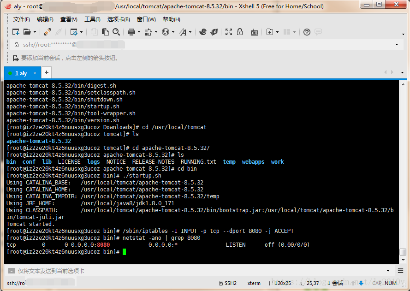Click the terminal scrollbar down arrow
The width and height of the screenshot is (410, 291).
coord(403,260)
